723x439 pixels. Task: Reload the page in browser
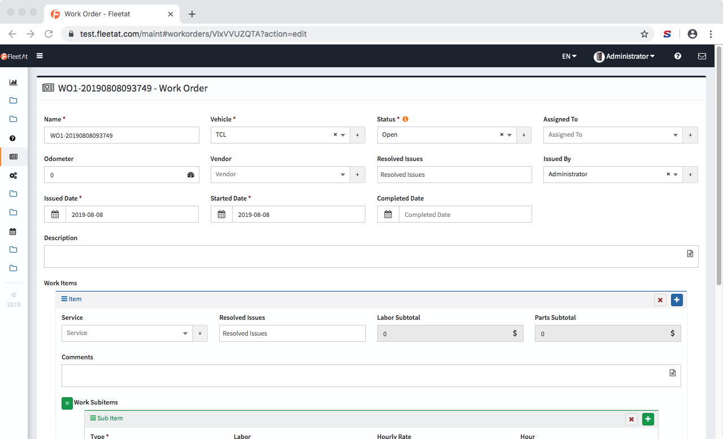tap(49, 34)
